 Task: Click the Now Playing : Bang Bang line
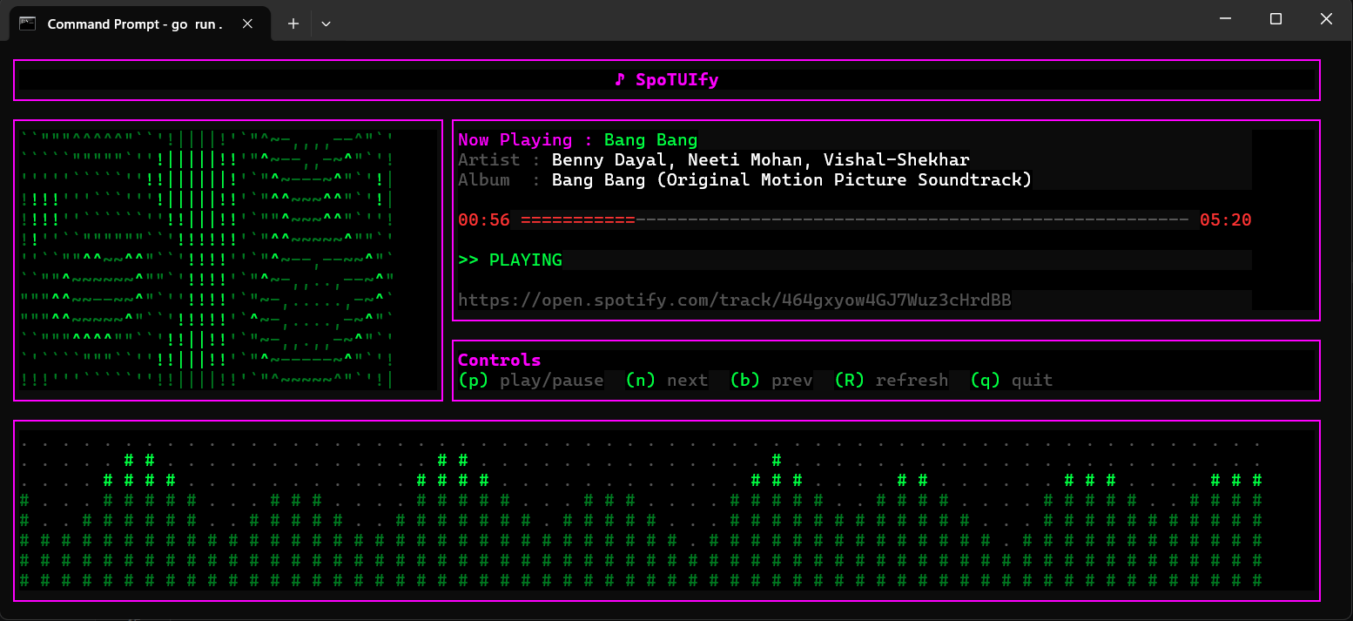(x=578, y=139)
